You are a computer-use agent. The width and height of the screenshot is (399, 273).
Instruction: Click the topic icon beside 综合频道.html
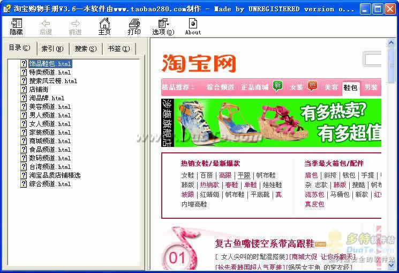coord(24,184)
